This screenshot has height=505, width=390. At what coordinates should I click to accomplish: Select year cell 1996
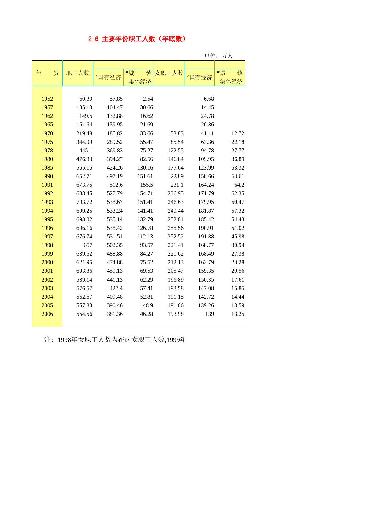[47, 228]
